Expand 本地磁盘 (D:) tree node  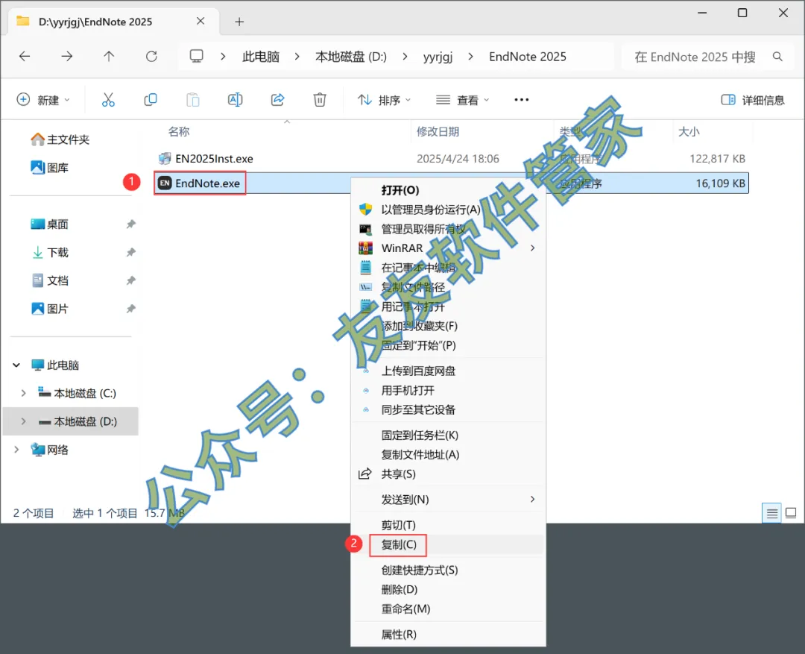(23, 421)
